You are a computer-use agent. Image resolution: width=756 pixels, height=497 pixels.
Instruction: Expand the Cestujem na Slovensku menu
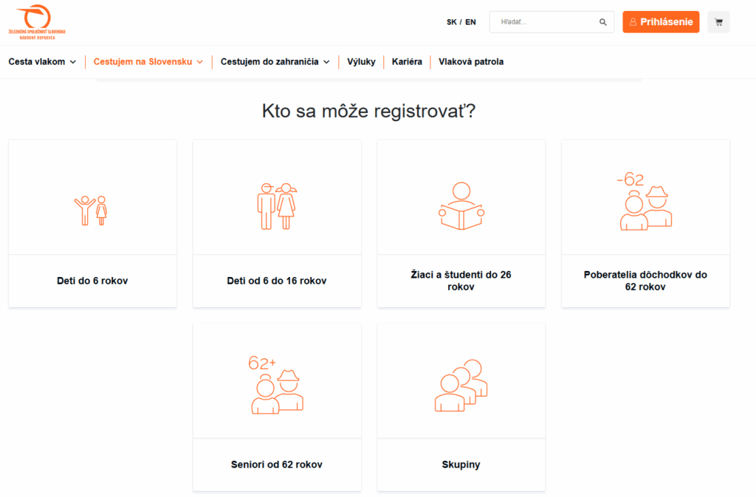coord(148,62)
